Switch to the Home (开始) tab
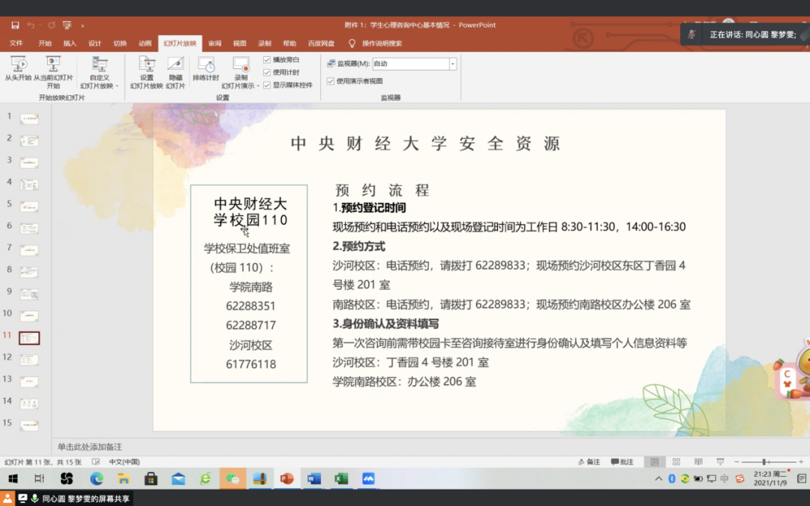The height and width of the screenshot is (506, 810). tap(45, 43)
